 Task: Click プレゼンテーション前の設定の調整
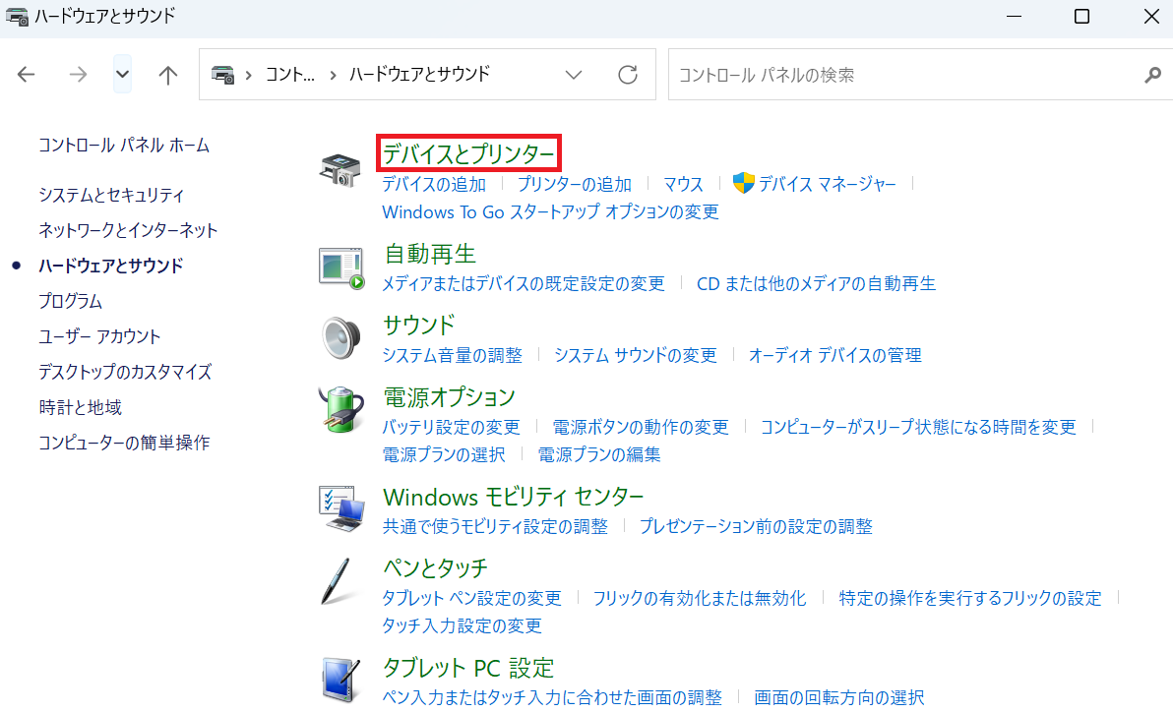(757, 527)
